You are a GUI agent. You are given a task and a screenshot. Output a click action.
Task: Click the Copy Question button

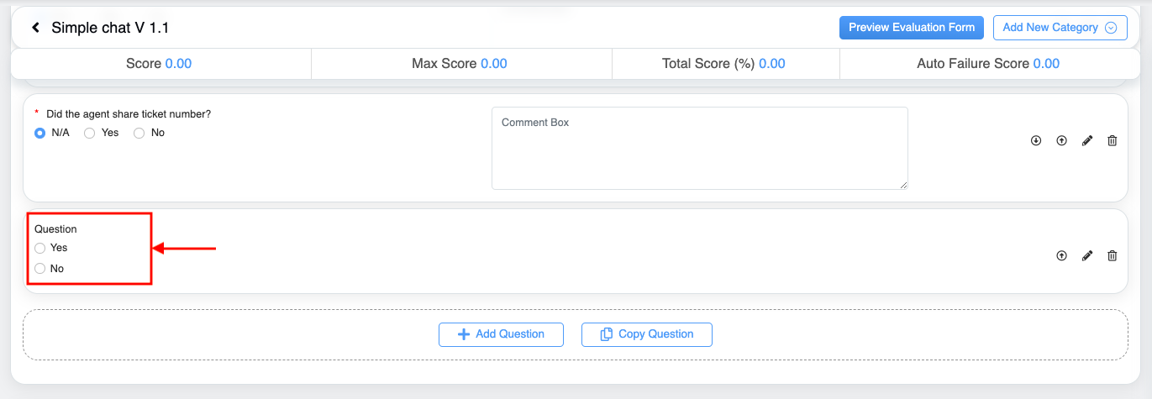click(647, 334)
